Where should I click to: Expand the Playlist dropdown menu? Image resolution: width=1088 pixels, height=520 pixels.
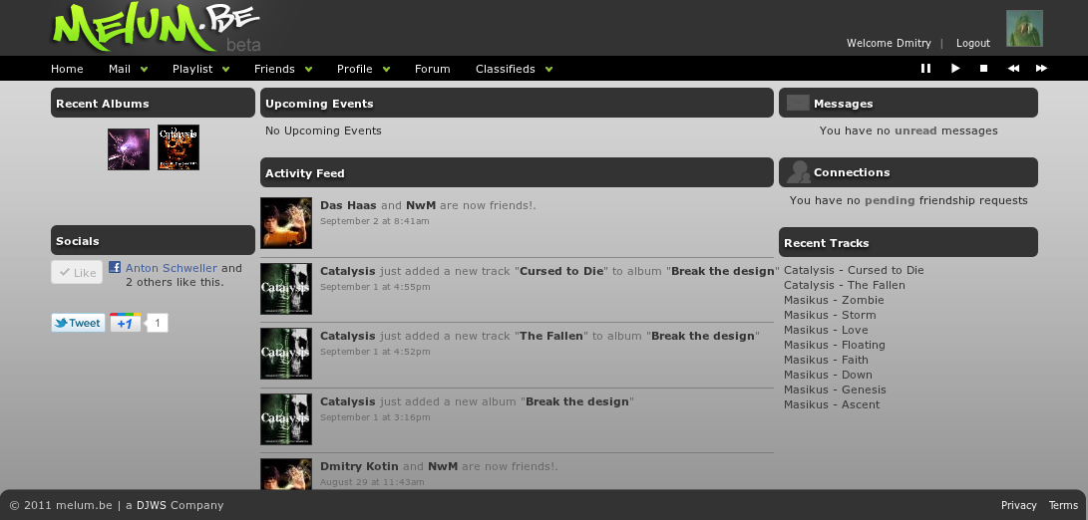[x=201, y=69]
